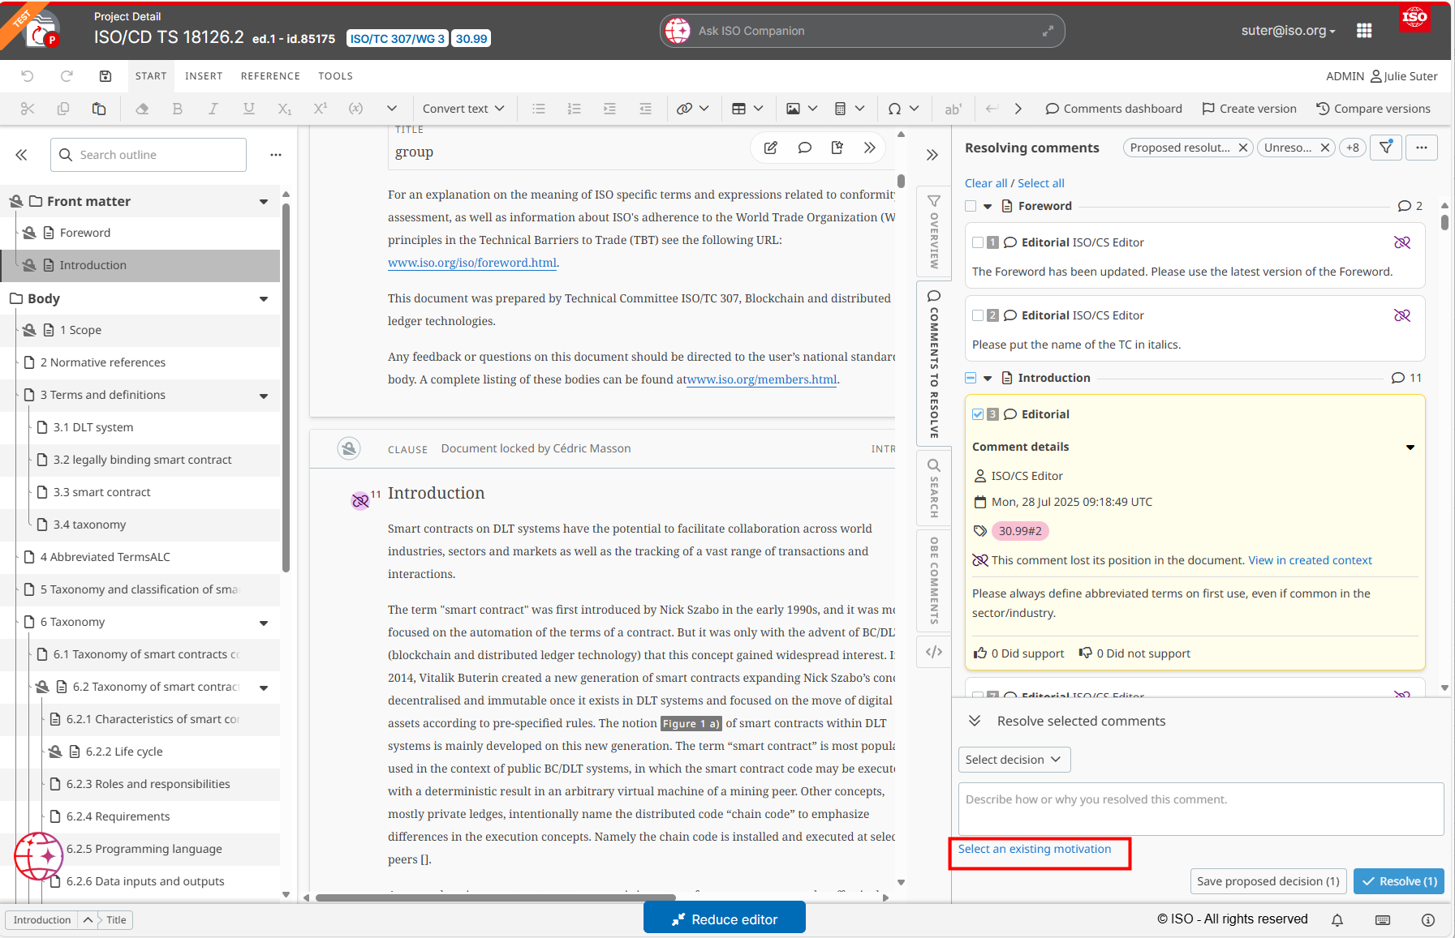The width and height of the screenshot is (1455, 938).
Task: Collapse the 3 Terms and definitions section
Action: [264, 396]
